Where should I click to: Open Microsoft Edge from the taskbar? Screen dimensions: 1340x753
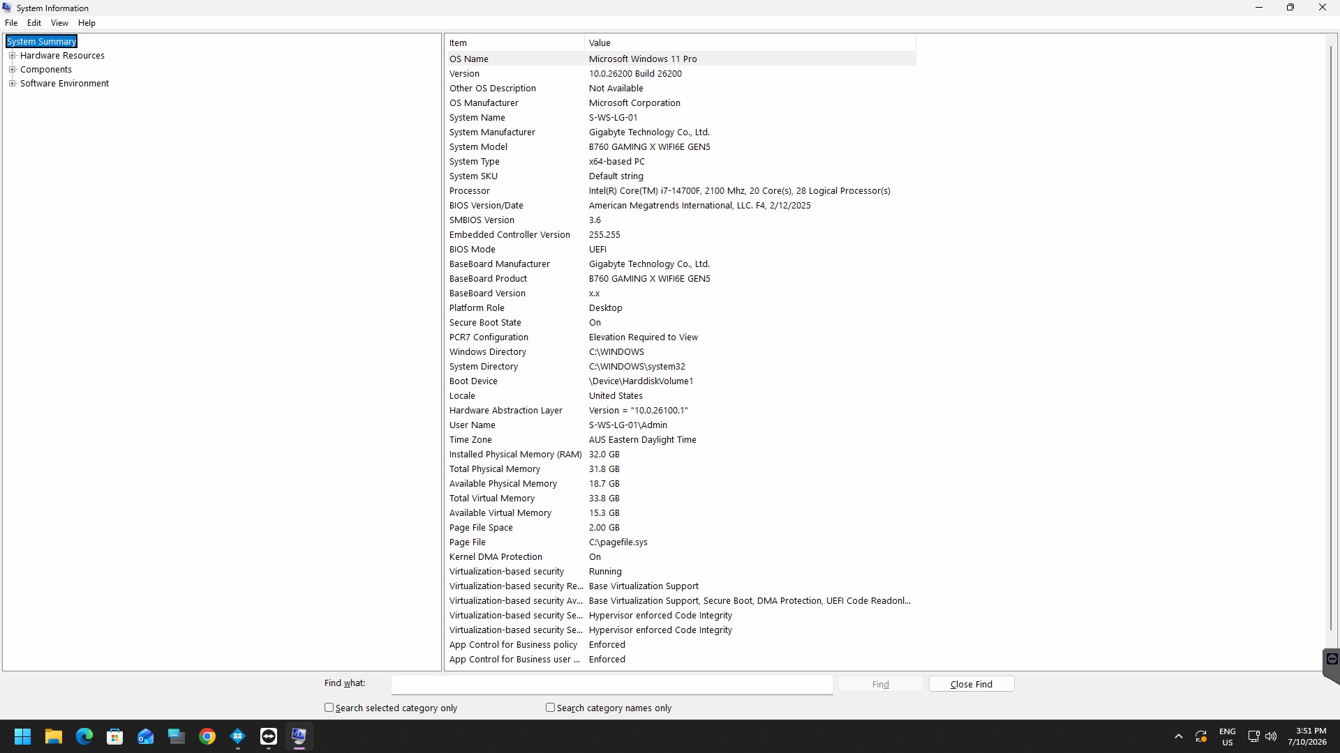click(84, 736)
